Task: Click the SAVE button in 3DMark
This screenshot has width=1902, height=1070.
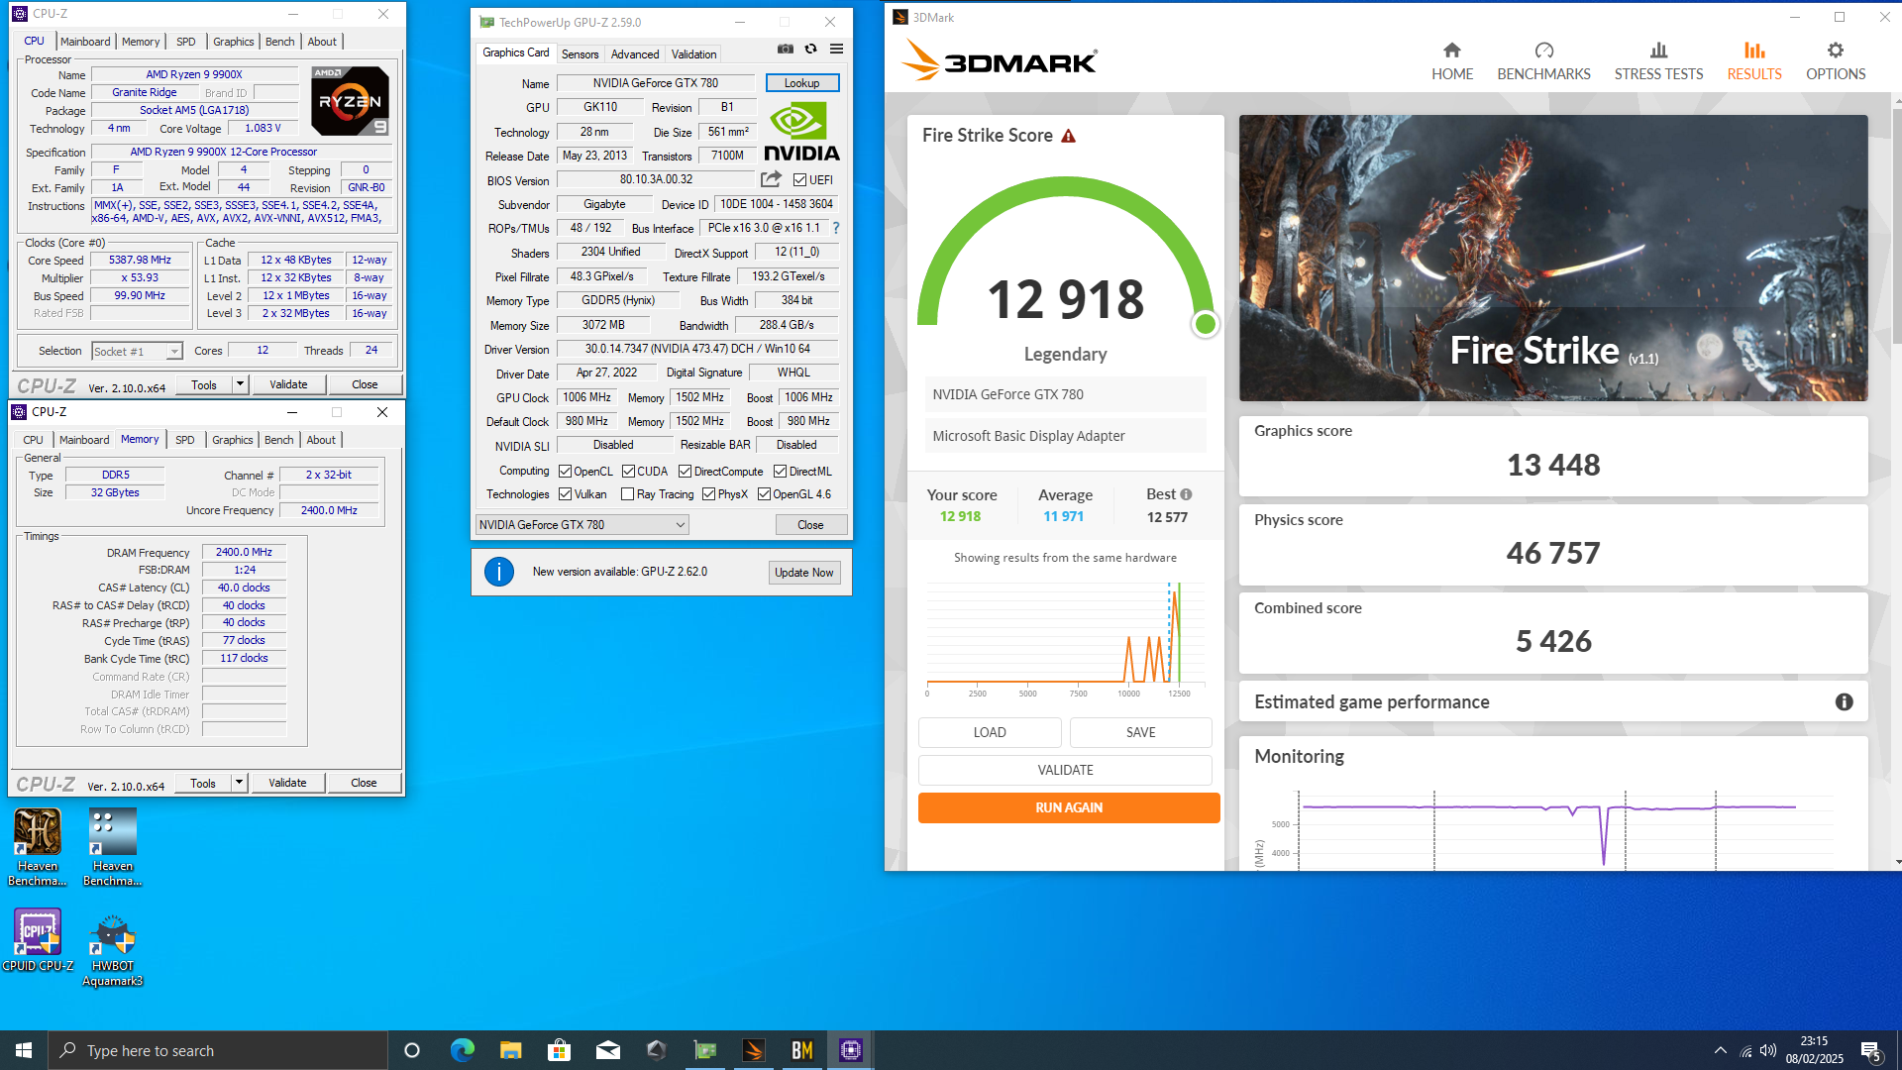Action: pyautogui.click(x=1141, y=732)
